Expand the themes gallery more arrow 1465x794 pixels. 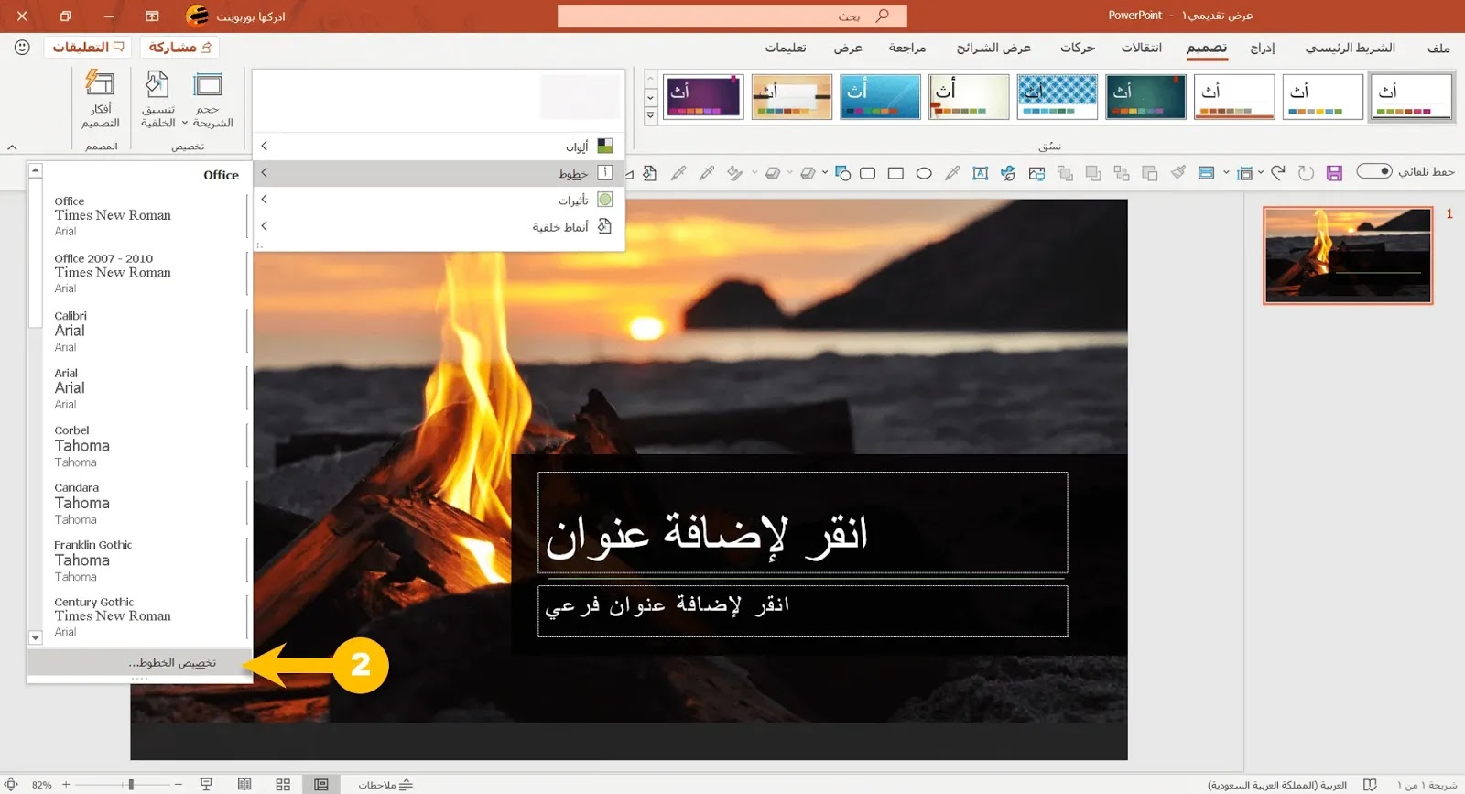point(650,116)
